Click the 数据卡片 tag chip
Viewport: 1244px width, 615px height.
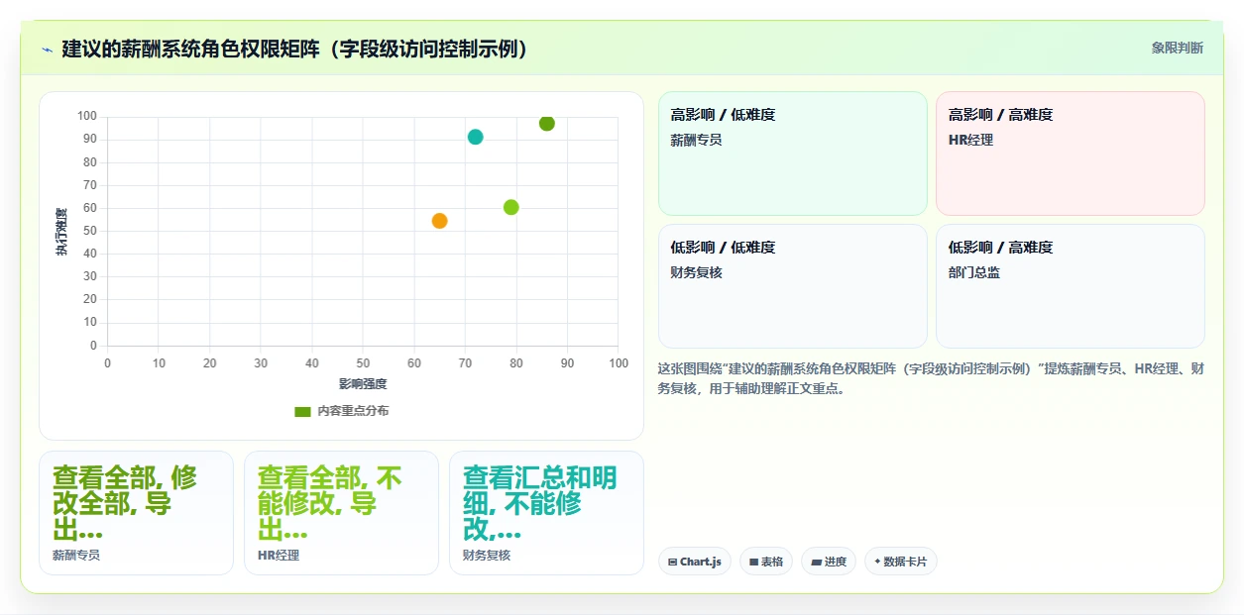coord(901,562)
